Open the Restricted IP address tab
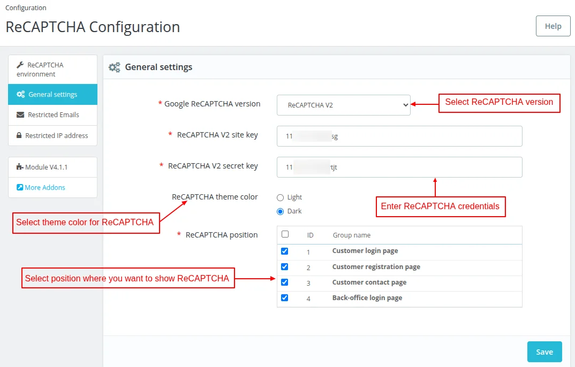 coord(56,136)
